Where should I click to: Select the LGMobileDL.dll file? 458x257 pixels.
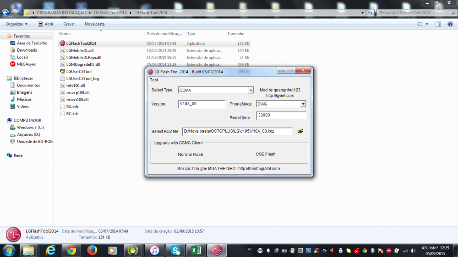[80, 50]
